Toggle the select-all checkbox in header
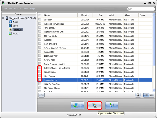This screenshot has width=157, height=118. click(x=40, y=15)
